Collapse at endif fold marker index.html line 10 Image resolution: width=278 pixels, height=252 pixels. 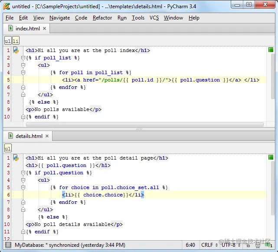point(23,117)
